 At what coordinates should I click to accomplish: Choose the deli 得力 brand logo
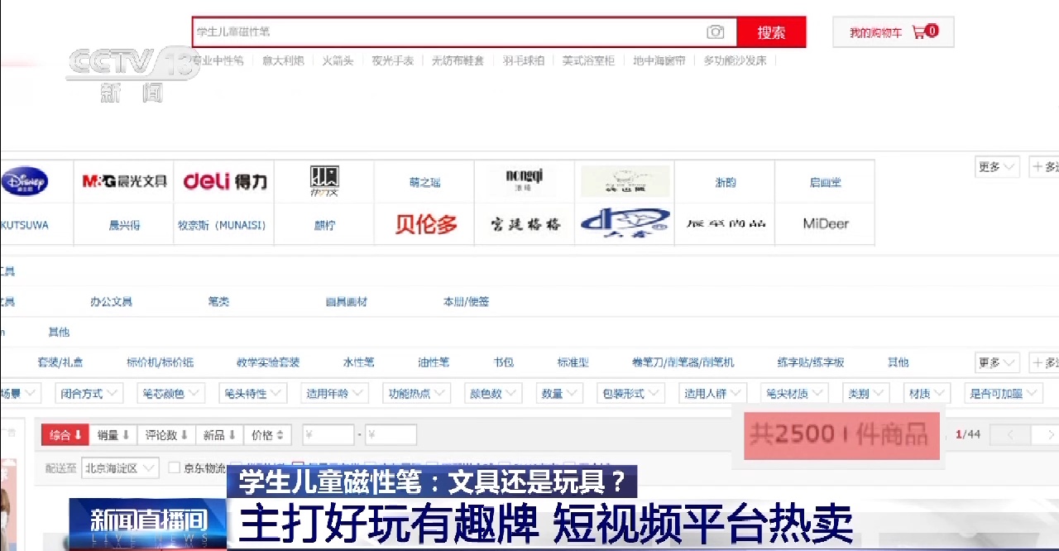pos(225,181)
